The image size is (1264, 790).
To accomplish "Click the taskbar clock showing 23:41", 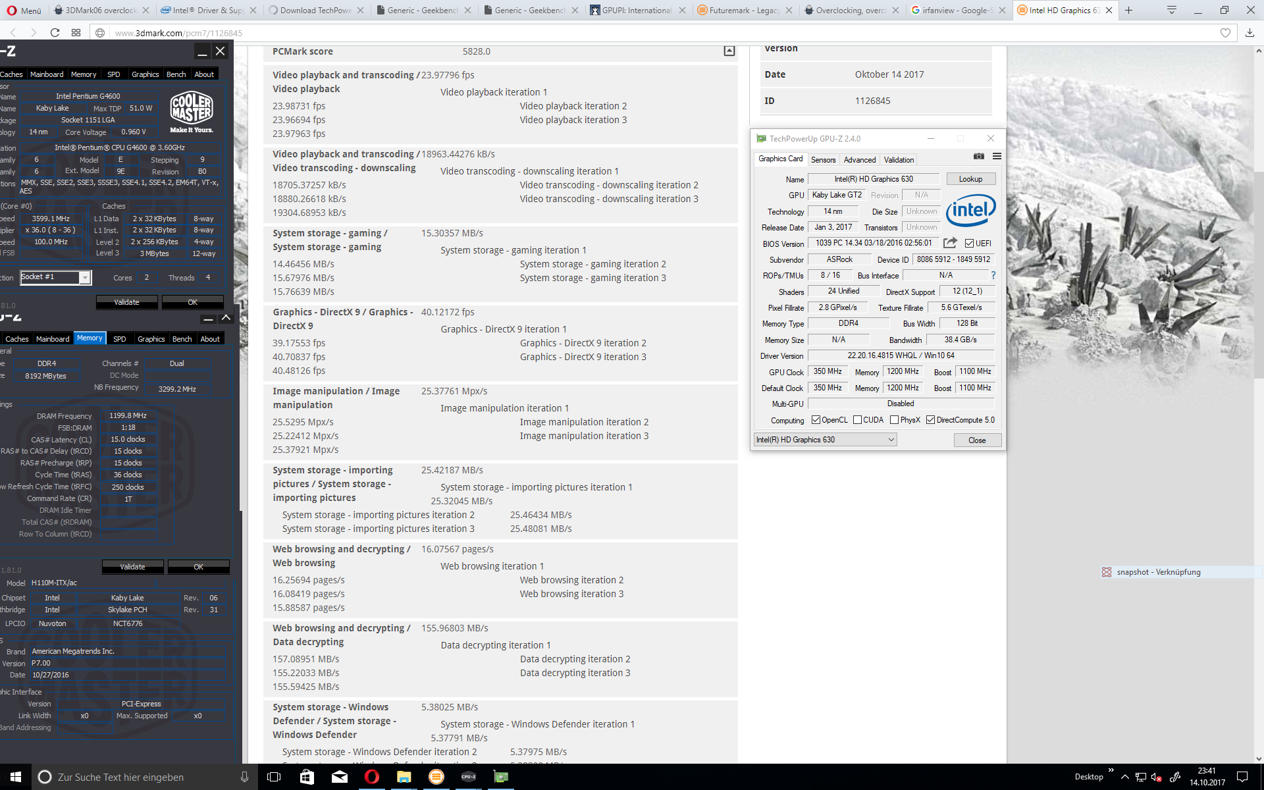I will pyautogui.click(x=1207, y=777).
